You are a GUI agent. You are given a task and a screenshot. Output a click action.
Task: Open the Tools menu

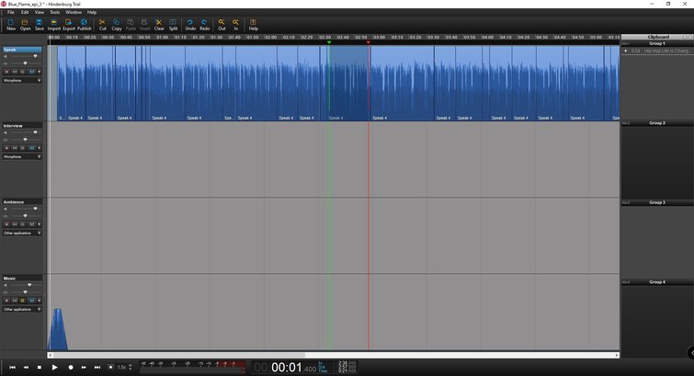click(54, 12)
